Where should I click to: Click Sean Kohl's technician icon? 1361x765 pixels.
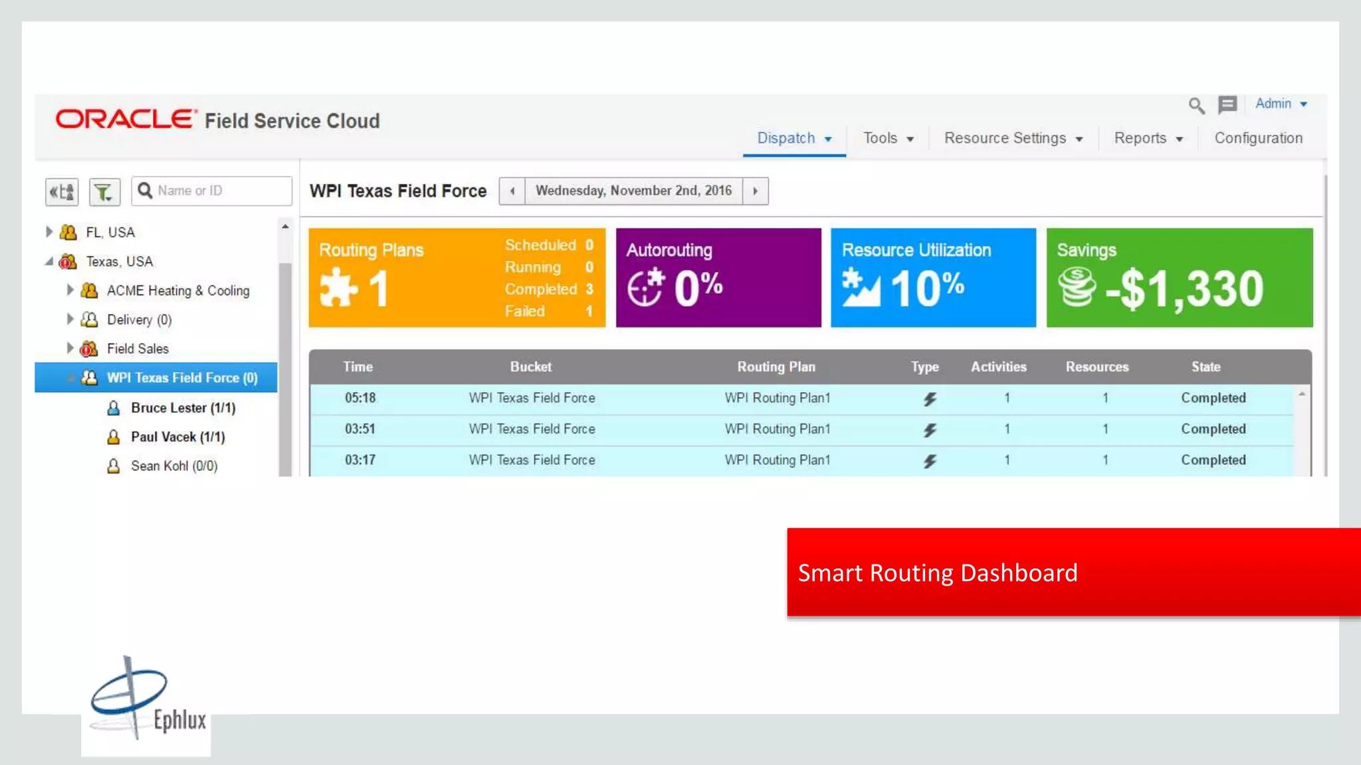114,466
